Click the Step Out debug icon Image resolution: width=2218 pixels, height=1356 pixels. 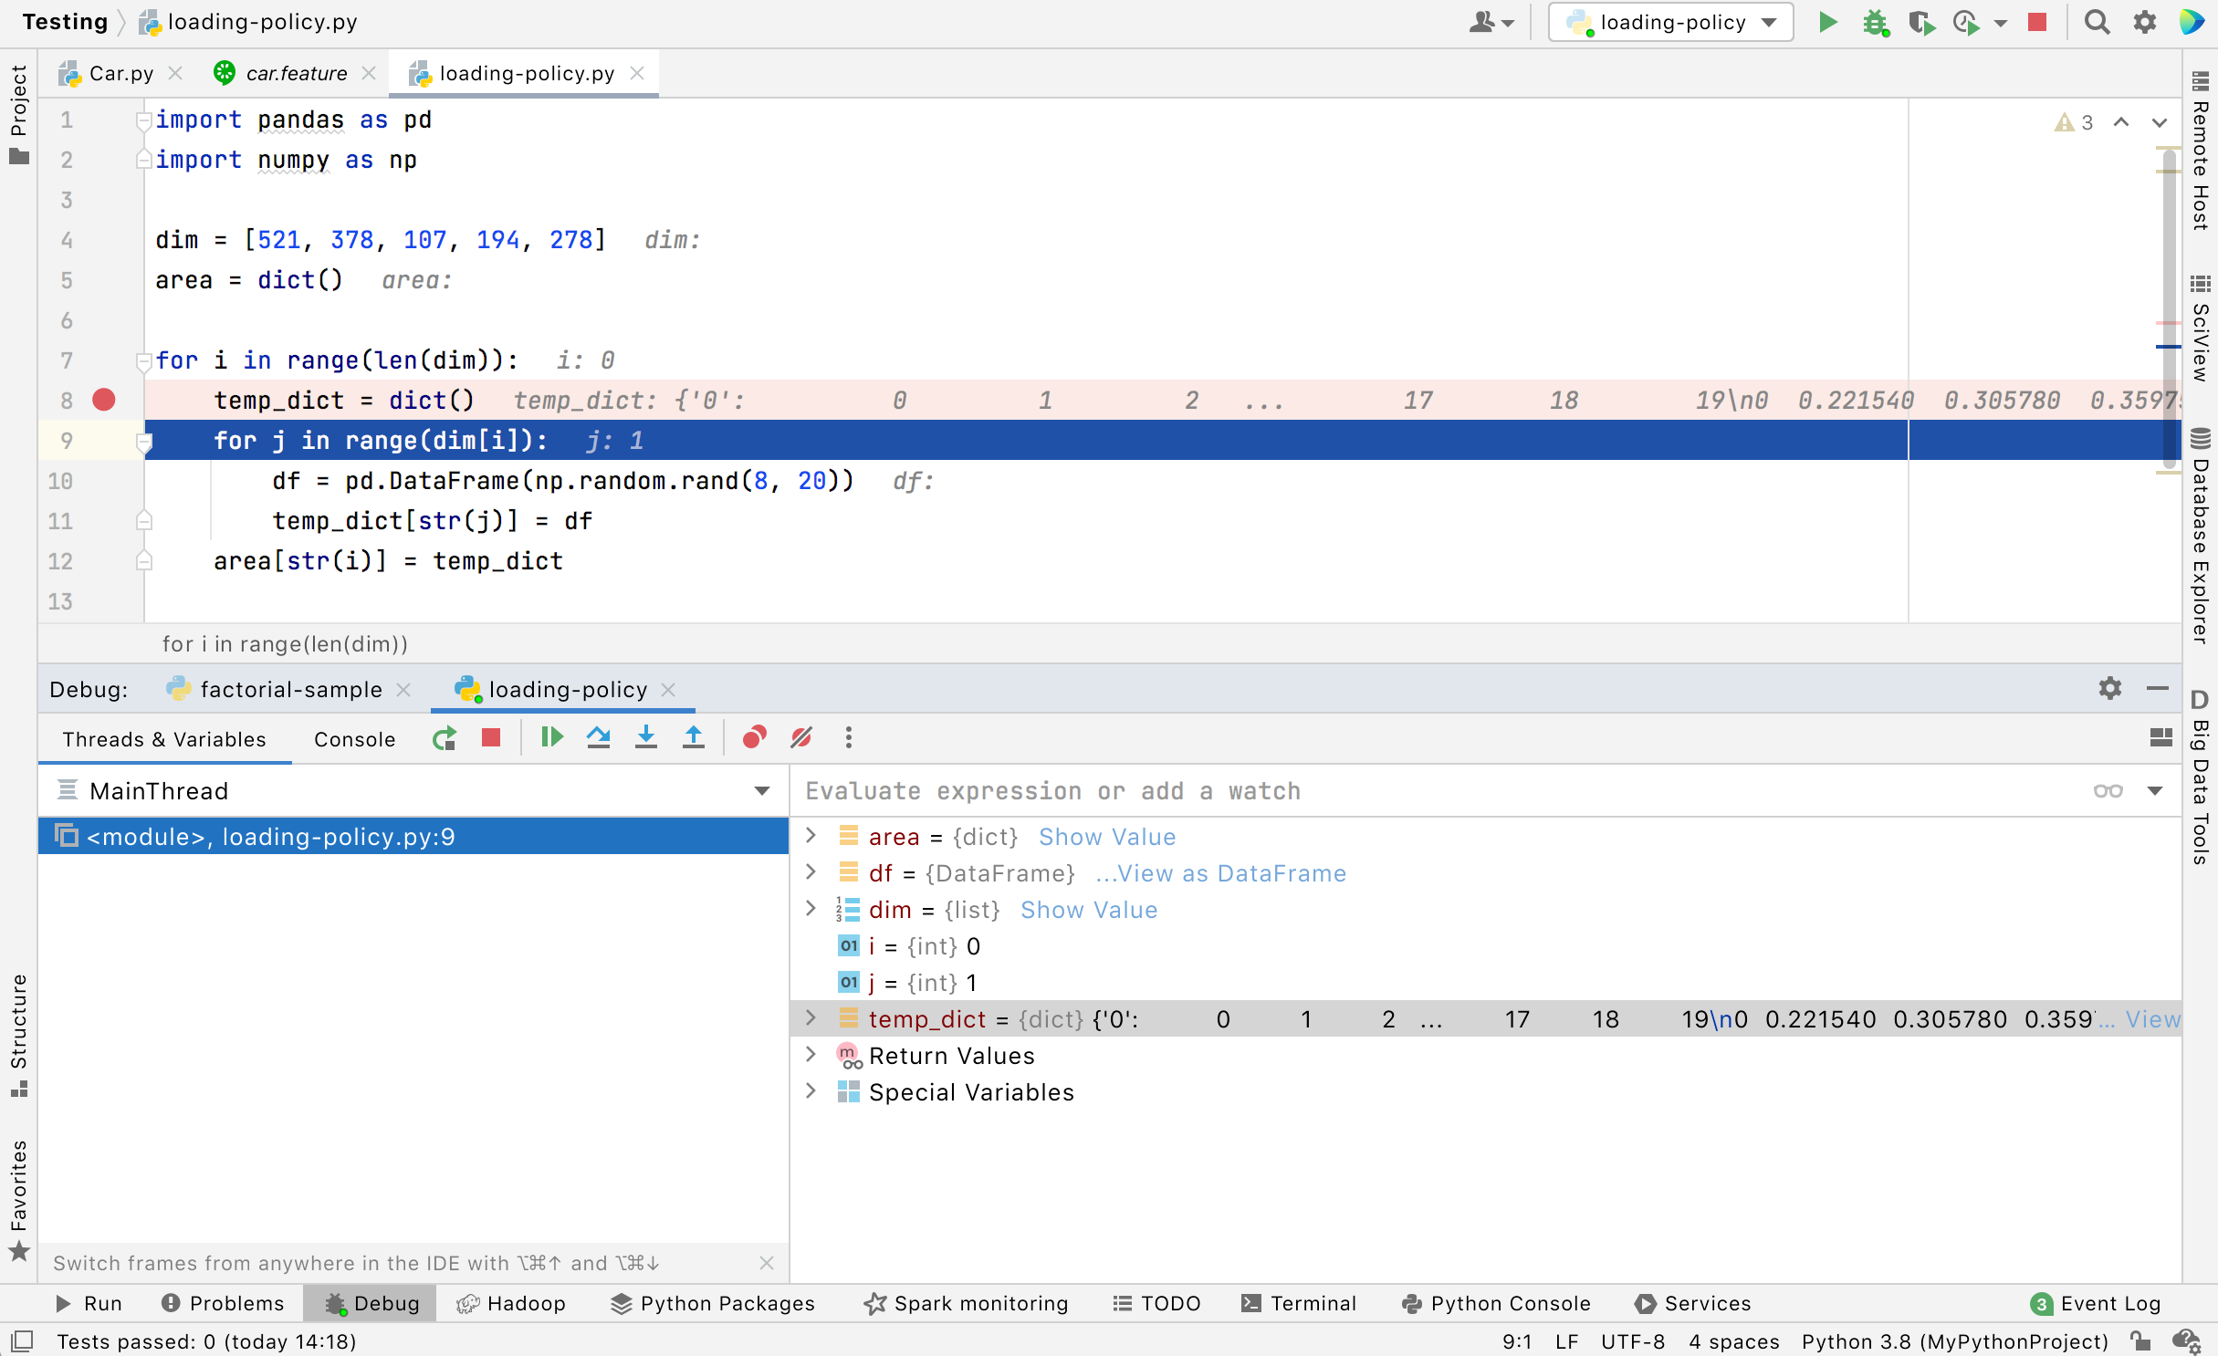[694, 738]
